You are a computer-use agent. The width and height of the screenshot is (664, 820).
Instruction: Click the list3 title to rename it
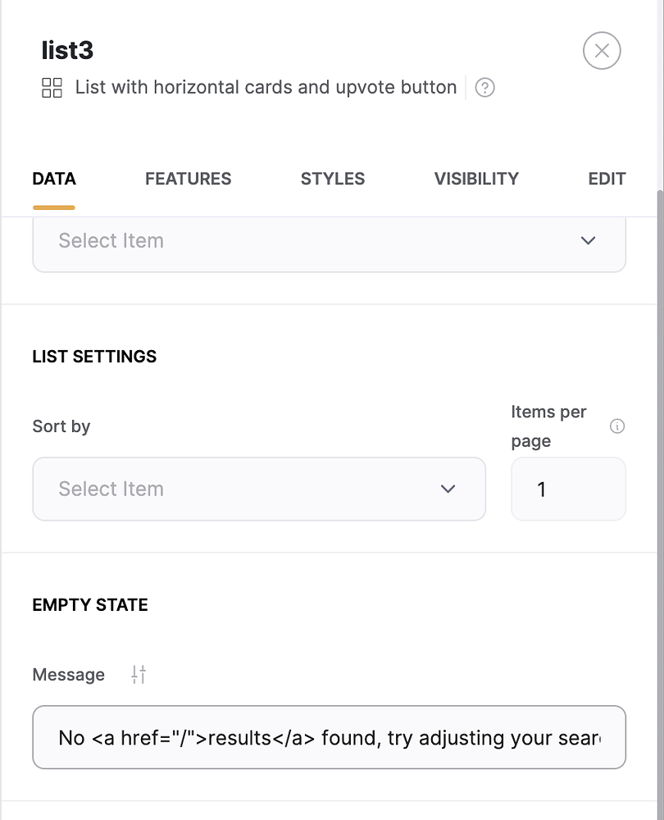[x=68, y=50]
